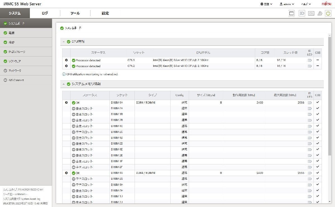Screen dimensions: 335x207
Task: Collapse the CPU情報 section
Action: pyautogui.click(x=64, y=42)
